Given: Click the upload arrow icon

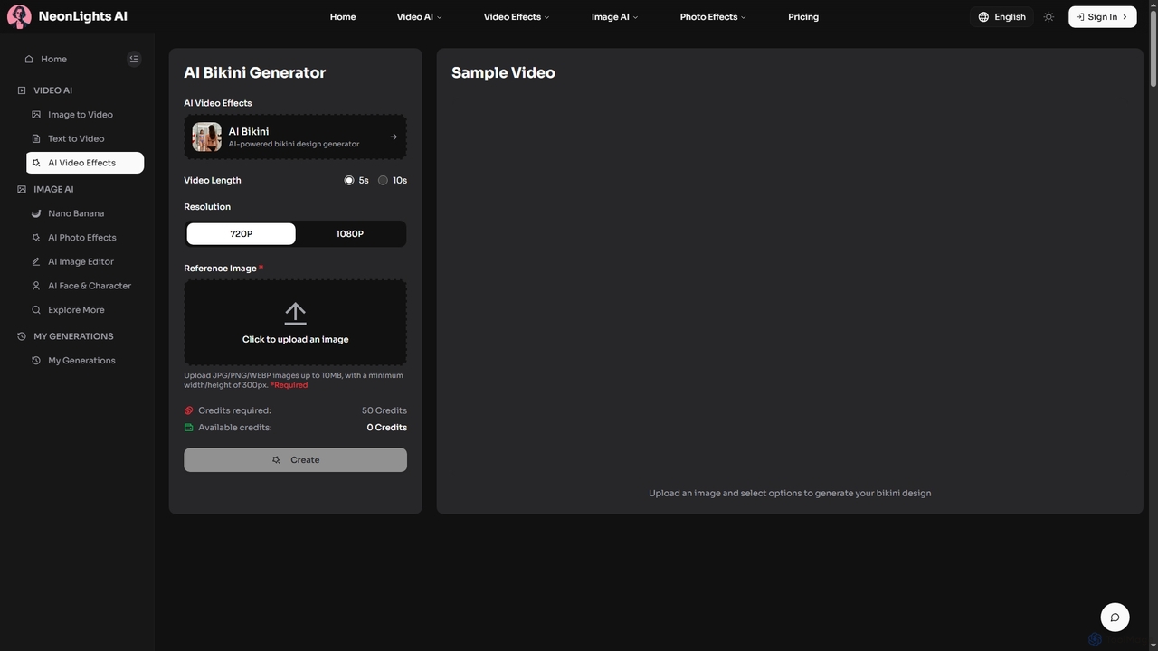Looking at the screenshot, I should 295,314.
